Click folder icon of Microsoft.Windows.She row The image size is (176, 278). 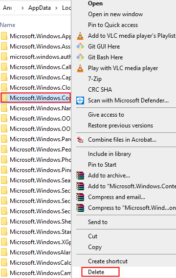tap(4, 221)
